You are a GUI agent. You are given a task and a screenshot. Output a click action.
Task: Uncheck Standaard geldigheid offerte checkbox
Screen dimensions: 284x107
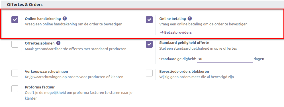(x=149, y=44)
